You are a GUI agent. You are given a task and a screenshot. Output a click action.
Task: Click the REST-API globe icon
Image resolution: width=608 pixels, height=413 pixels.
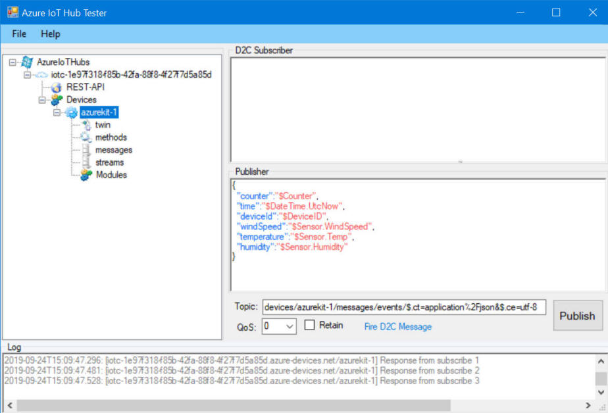[x=57, y=87]
